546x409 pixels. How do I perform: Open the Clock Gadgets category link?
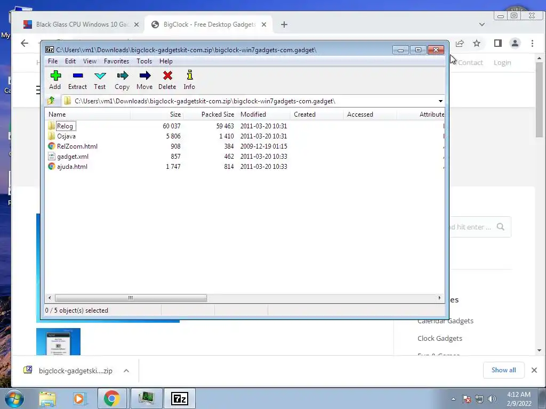(440, 338)
